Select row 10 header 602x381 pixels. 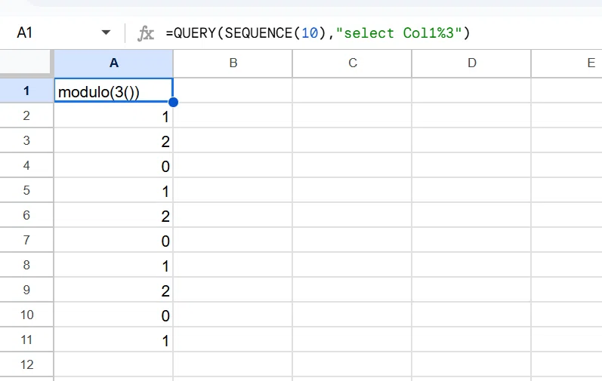(x=26, y=315)
